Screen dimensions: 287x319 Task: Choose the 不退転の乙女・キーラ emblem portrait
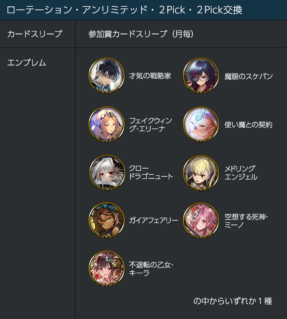(107, 268)
